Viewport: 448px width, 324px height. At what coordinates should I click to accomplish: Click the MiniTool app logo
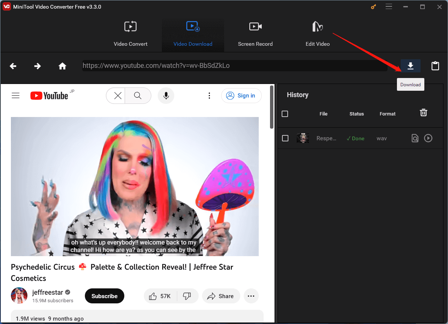click(6, 6)
